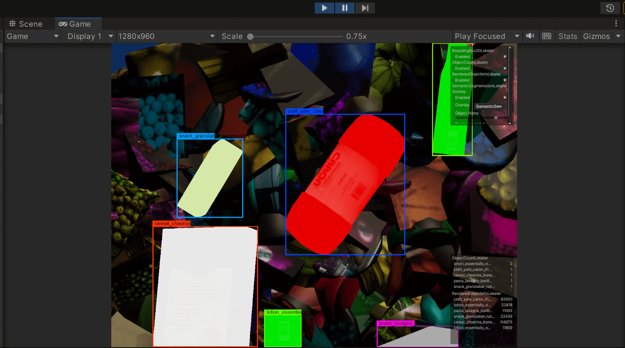
Task: Click cereal_cheerios pixel count 114075
Action: [506, 322]
